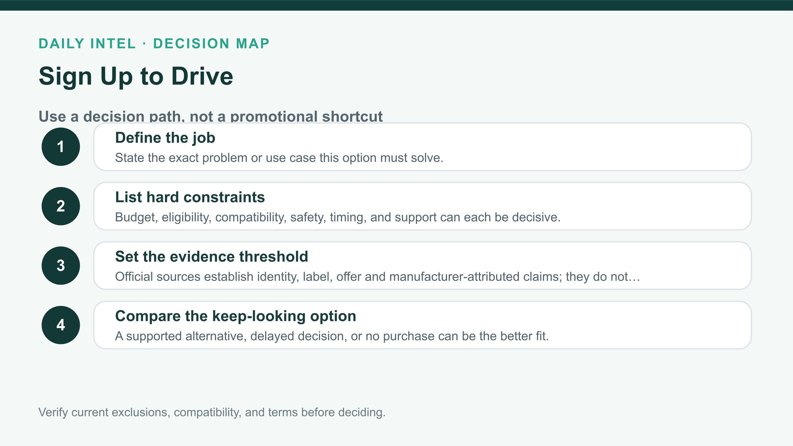This screenshot has height=446, width=793.
Task: Click the step 1 number circle
Action: [61, 147]
